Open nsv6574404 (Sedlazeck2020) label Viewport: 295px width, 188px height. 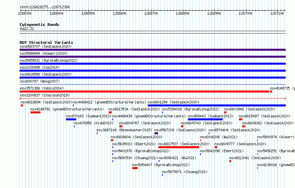(234, 130)
